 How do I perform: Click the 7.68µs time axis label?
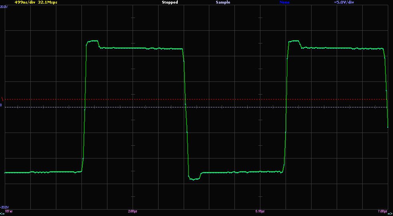click(382, 211)
